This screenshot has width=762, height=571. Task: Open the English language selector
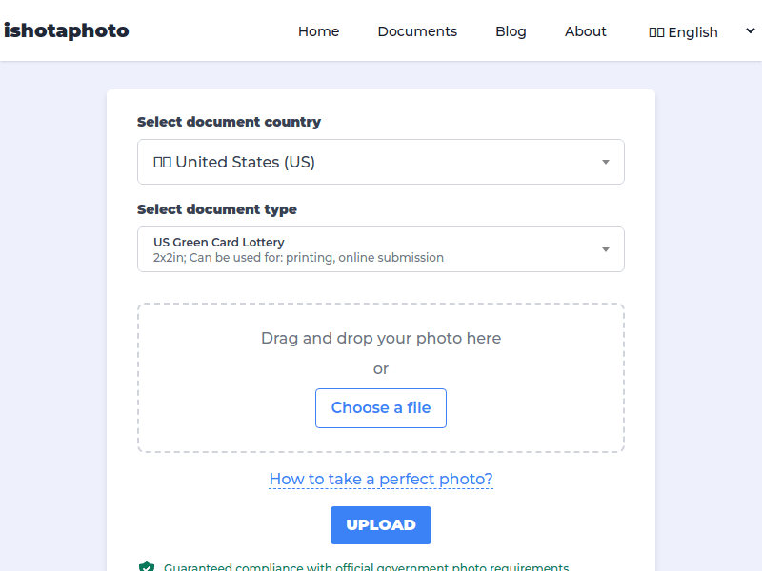point(692,32)
